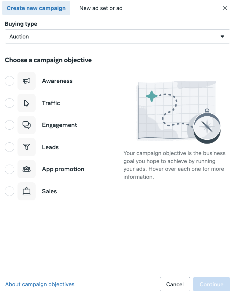Click the Continue button
The height and width of the screenshot is (296, 235).
(211, 284)
